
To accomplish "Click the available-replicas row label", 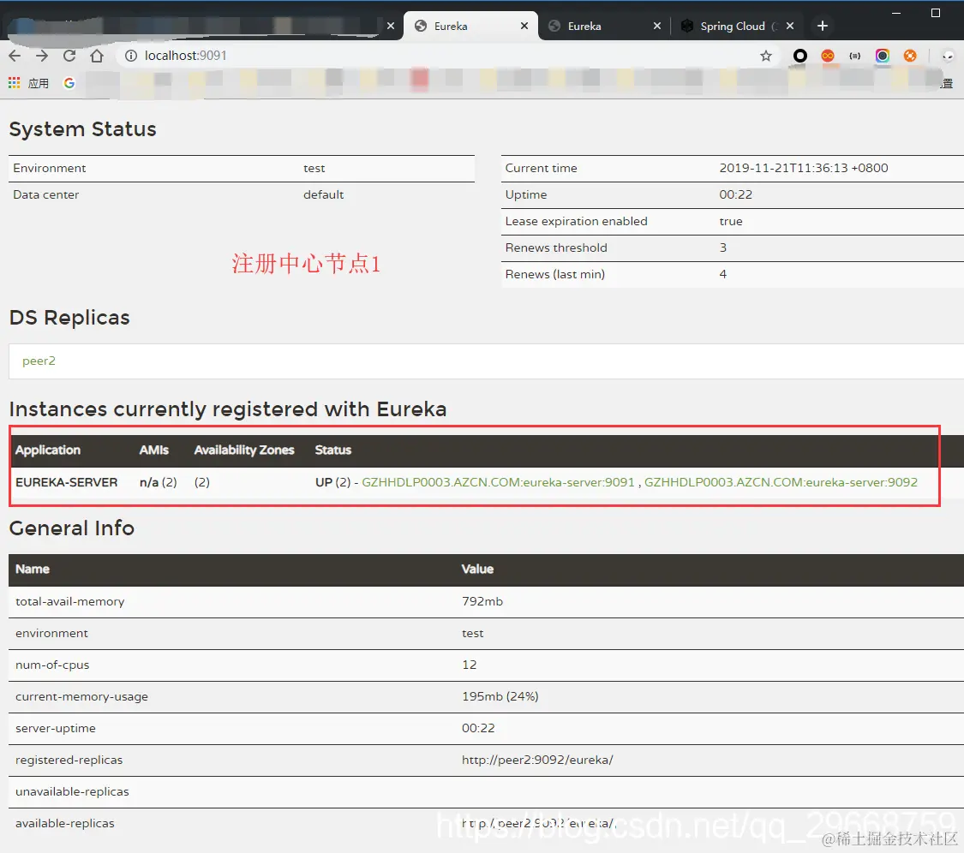I will tap(64, 824).
